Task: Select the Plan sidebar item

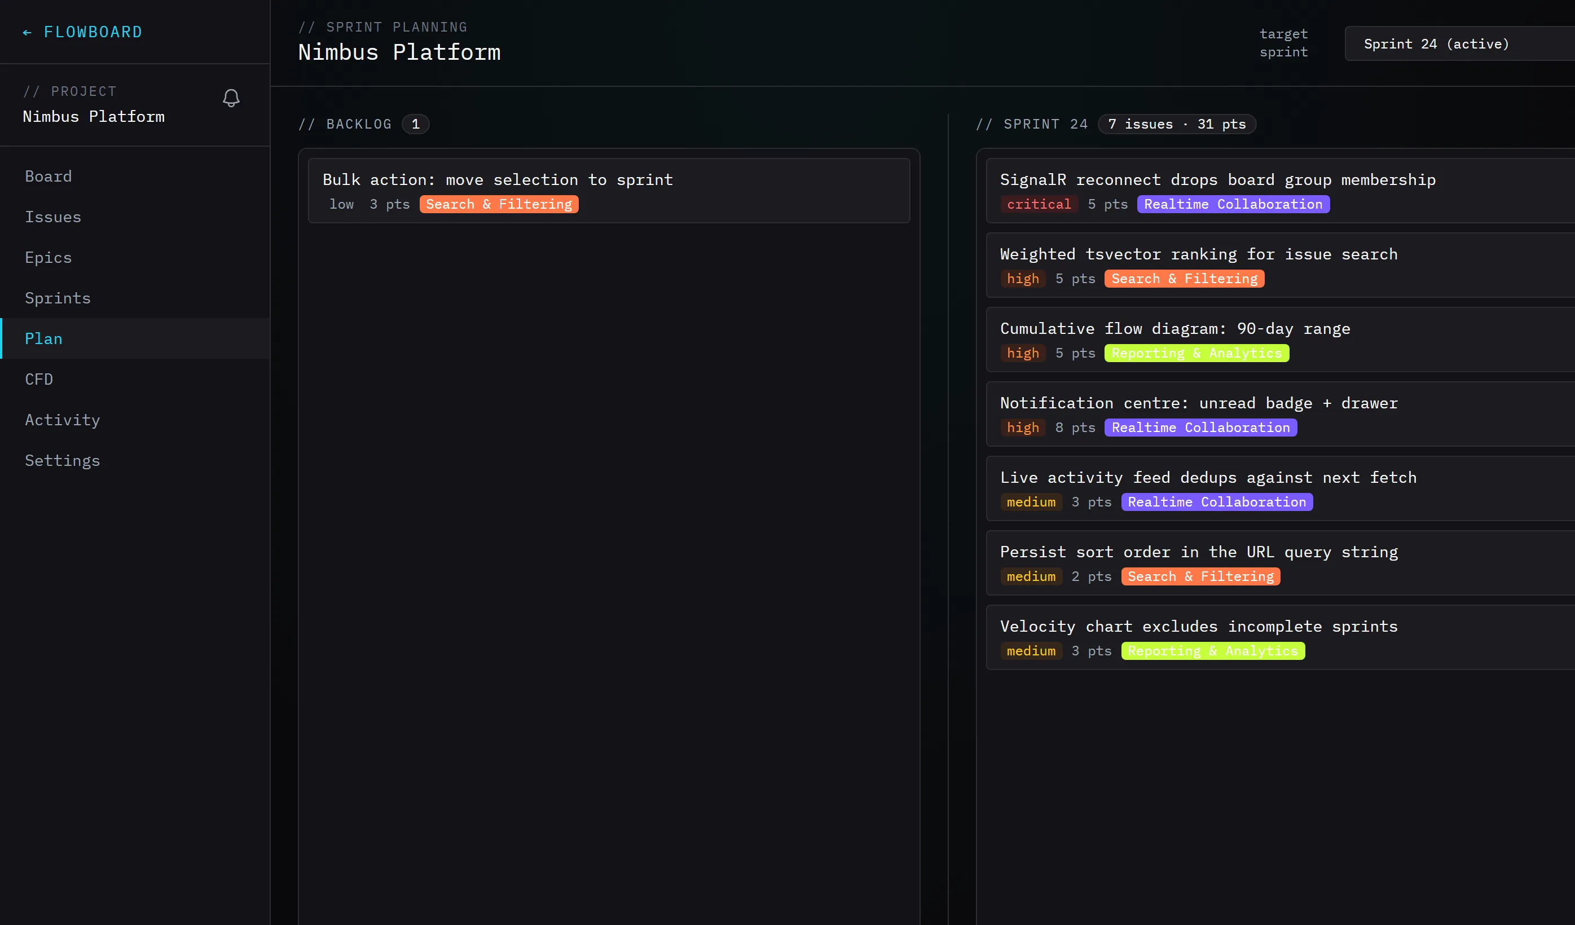Action: pos(135,339)
